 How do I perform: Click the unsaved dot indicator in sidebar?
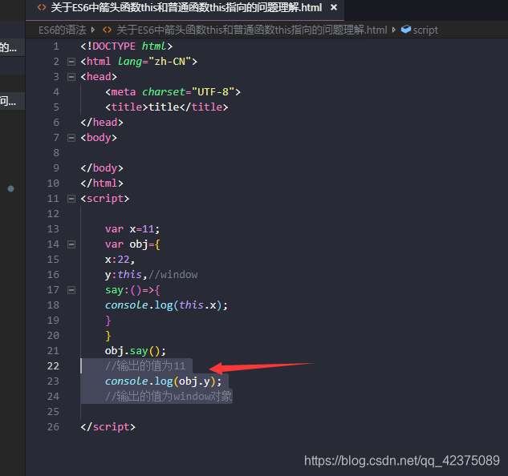(10, 189)
